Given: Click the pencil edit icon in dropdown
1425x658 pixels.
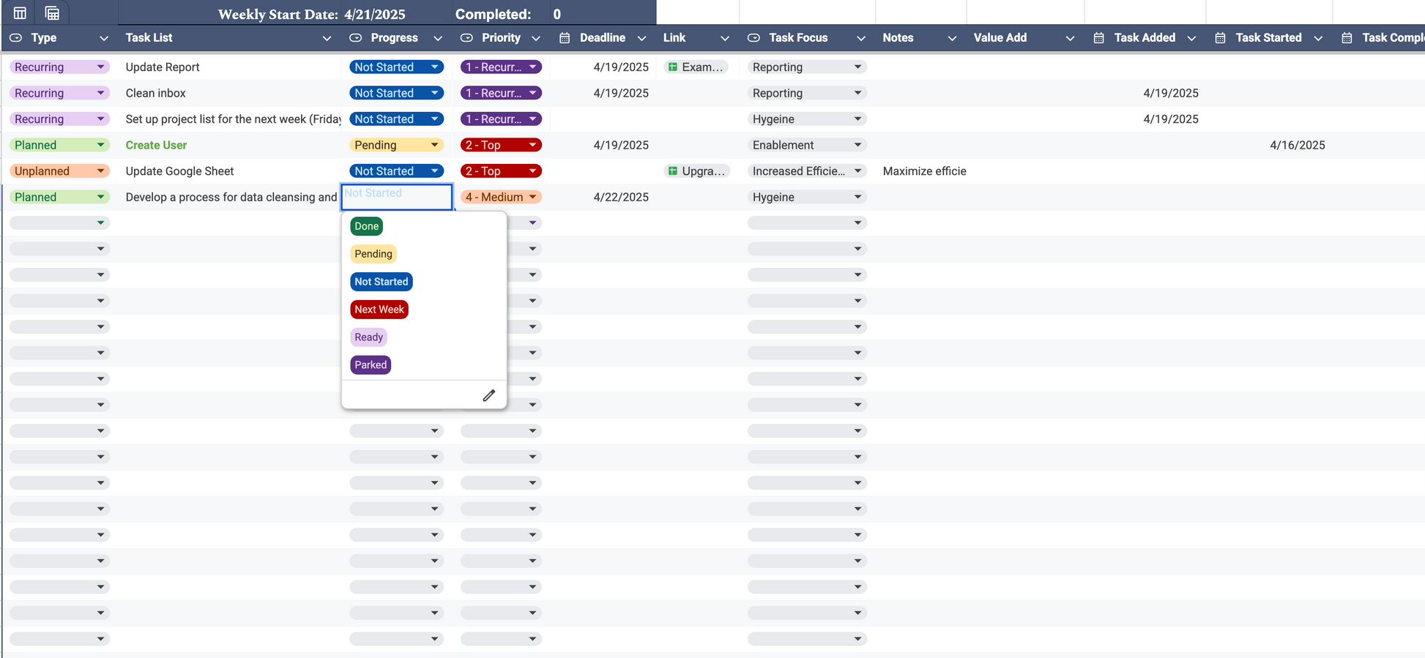Looking at the screenshot, I should [x=488, y=395].
